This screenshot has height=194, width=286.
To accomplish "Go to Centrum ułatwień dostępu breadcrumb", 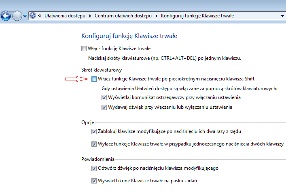I will [x=123, y=16].
